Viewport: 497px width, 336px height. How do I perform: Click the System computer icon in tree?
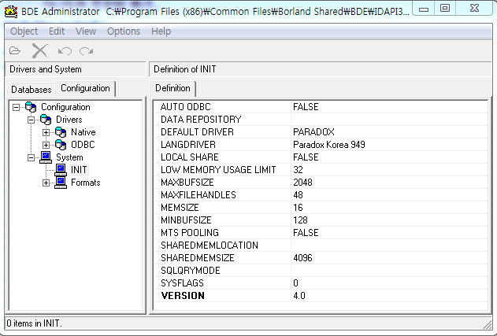(46, 157)
